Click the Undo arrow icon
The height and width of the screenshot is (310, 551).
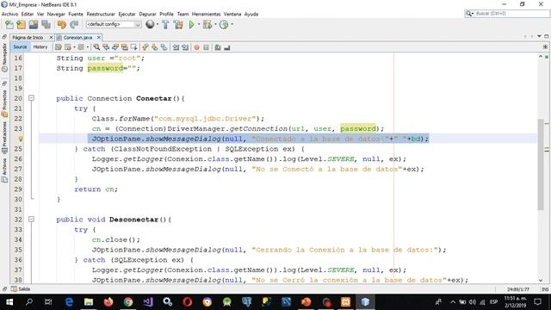pyautogui.click(x=62, y=25)
